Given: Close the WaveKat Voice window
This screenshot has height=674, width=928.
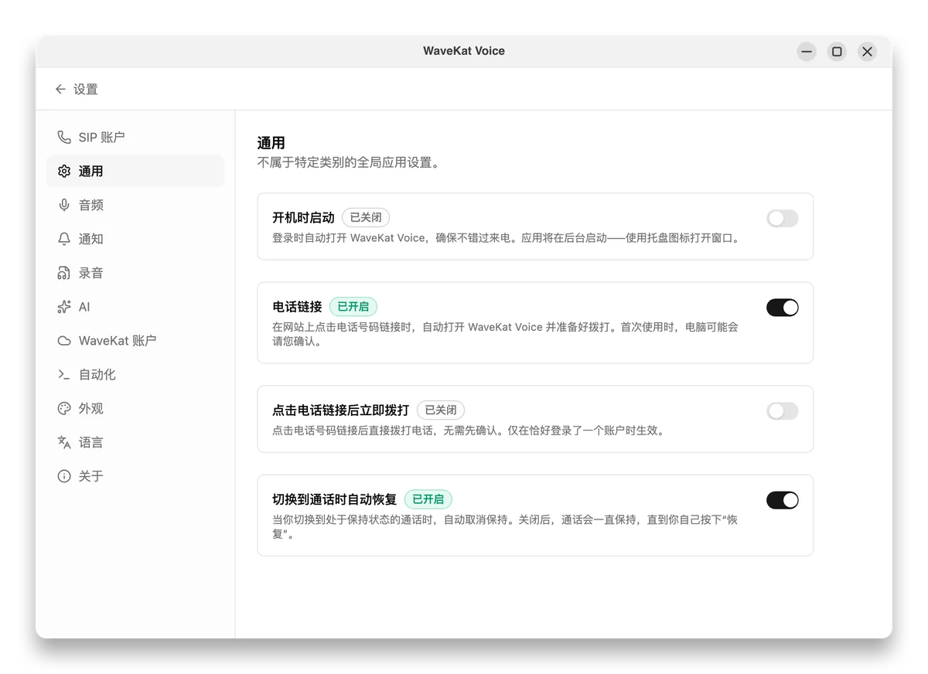Looking at the screenshot, I should coord(867,52).
